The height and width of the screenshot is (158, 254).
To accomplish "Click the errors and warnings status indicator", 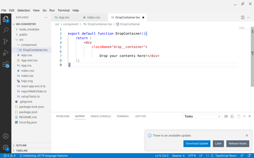I will coord(10,155).
